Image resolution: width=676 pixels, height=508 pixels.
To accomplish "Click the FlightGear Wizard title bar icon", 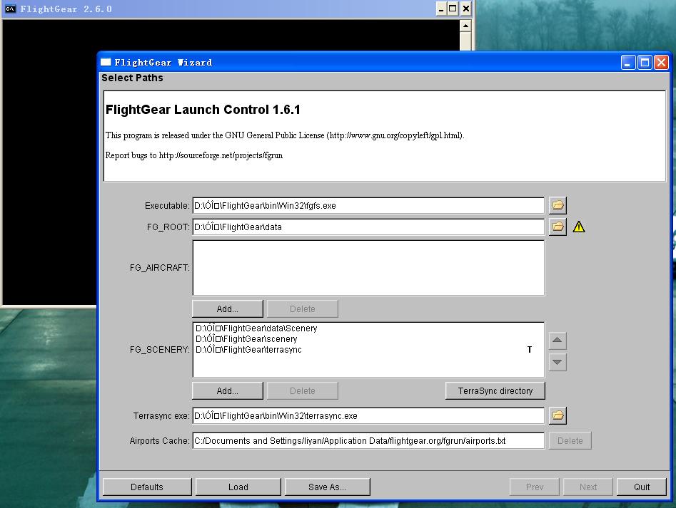I will [x=106, y=63].
